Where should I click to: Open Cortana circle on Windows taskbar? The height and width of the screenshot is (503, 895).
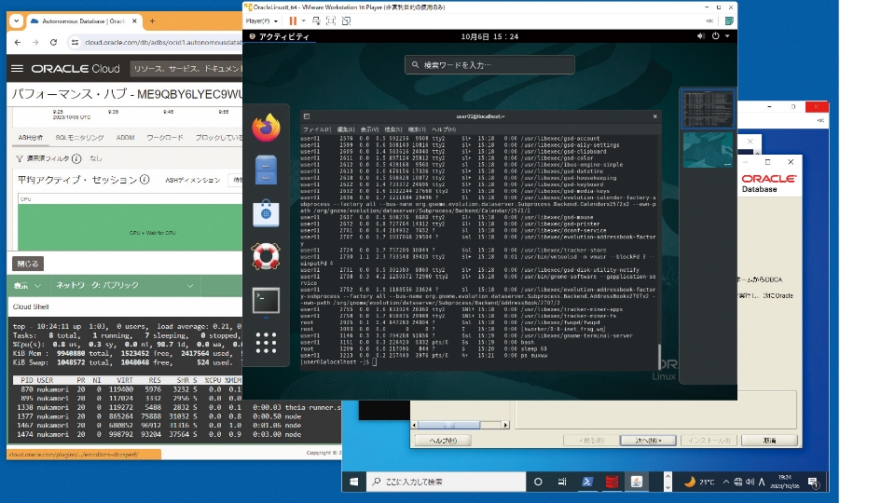pyautogui.click(x=538, y=482)
